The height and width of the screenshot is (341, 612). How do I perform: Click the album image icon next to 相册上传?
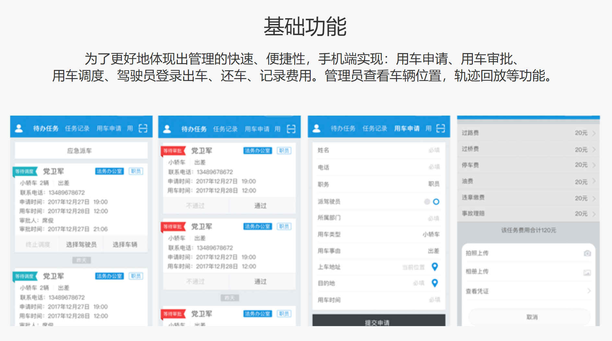[587, 273]
